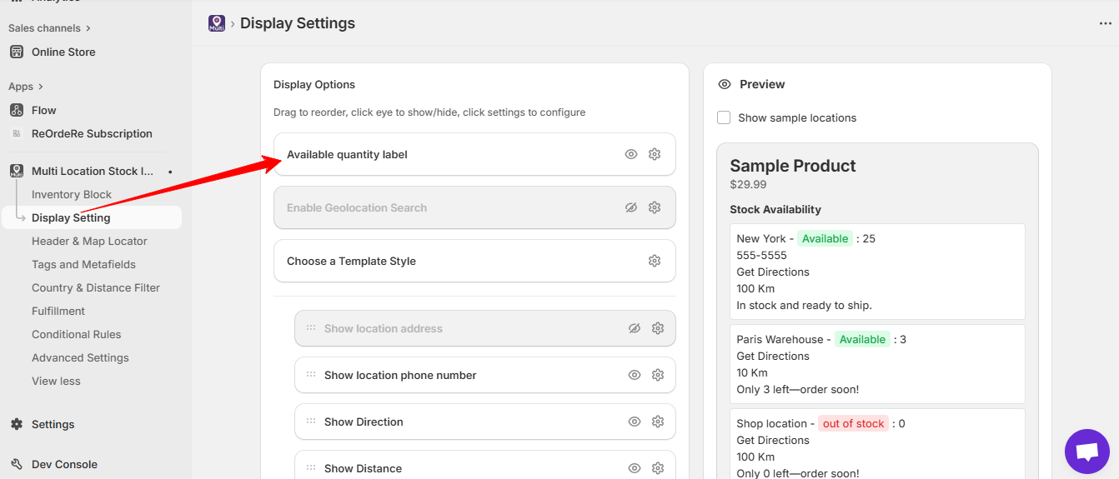The width and height of the screenshot is (1119, 479).
Task: Collapse menu with View less
Action: pyautogui.click(x=56, y=381)
